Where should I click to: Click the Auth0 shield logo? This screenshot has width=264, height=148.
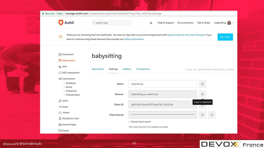61,23
